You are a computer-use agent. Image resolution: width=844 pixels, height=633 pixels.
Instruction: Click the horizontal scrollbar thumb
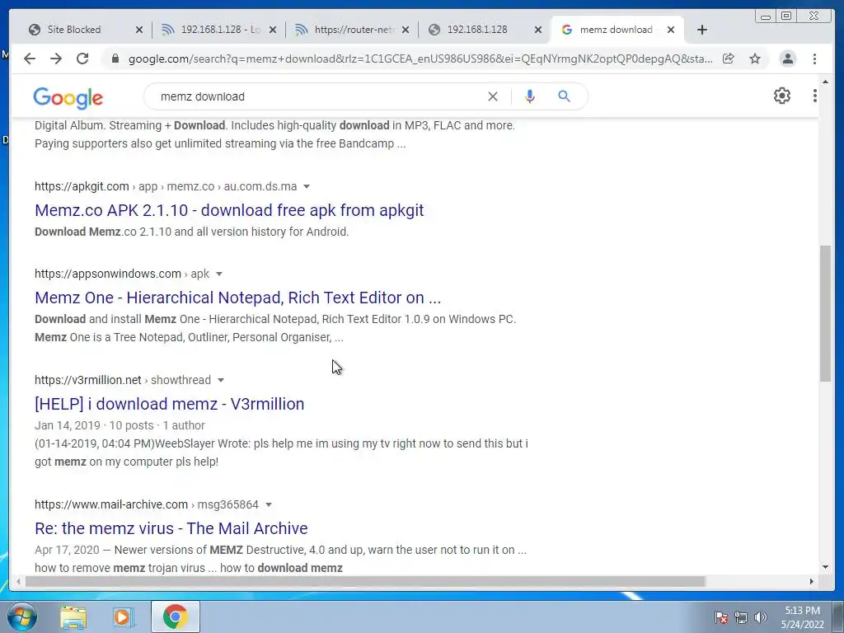pos(365,581)
